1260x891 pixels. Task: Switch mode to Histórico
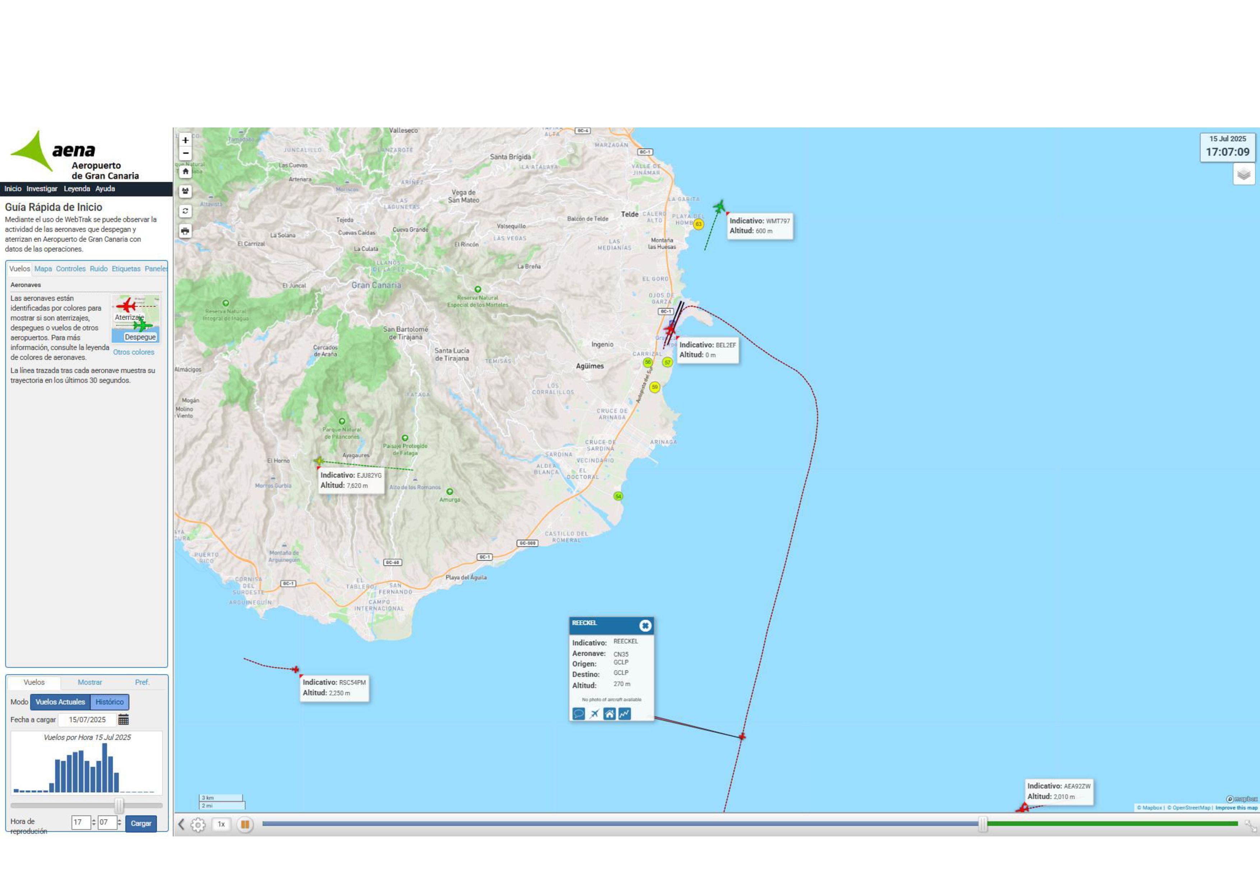[110, 702]
